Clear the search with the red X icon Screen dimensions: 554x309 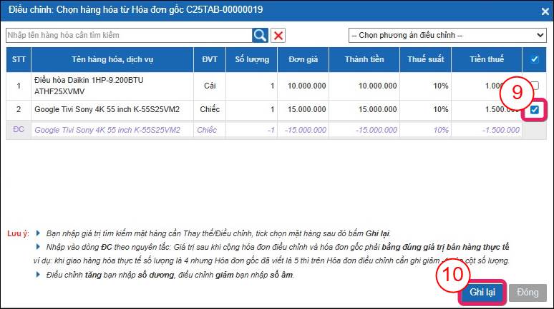278,35
